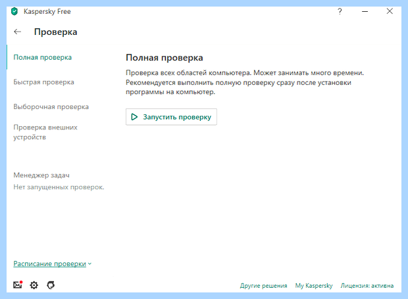Viewport: 408px width, 299px height.
Task: Close the Kaspersky Free window
Action: (390, 11)
